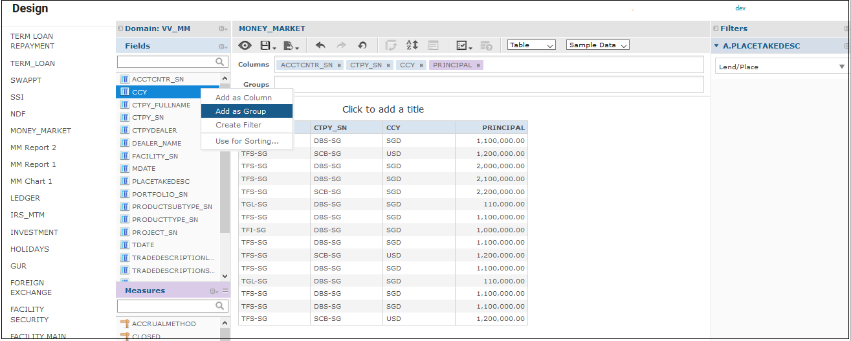Image resolution: width=851 pixels, height=341 pixels.
Task: Open MONEY_MARKET in left sidebar
Action: point(41,131)
